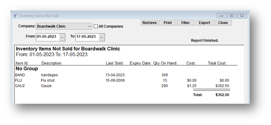Click into the To date field 17-05-2023
The width and height of the screenshot is (271, 125).
pos(87,37)
